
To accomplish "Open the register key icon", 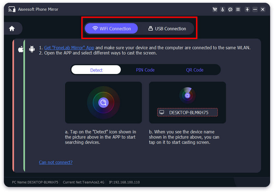I will point(223,10).
